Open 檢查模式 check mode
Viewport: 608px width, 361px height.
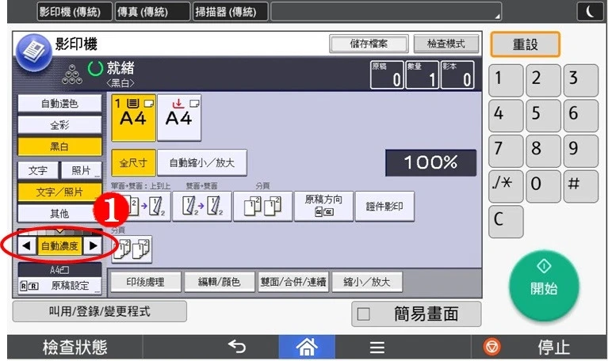[x=446, y=44]
